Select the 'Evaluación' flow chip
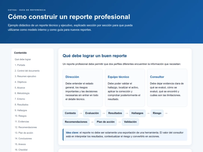Screen dimensions: 203x152 [92, 113]
